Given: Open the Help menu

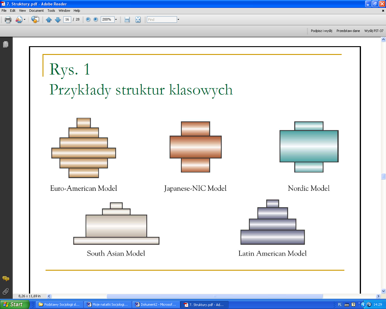Looking at the screenshot, I should click(77, 11).
